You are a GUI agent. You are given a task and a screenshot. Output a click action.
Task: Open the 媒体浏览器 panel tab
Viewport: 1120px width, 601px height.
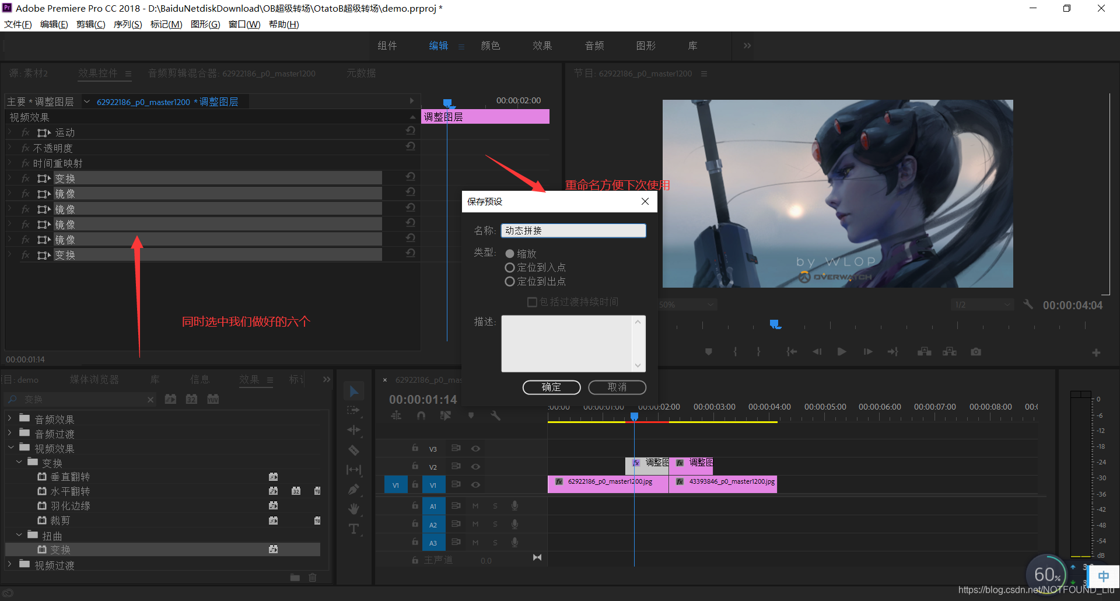coord(94,380)
